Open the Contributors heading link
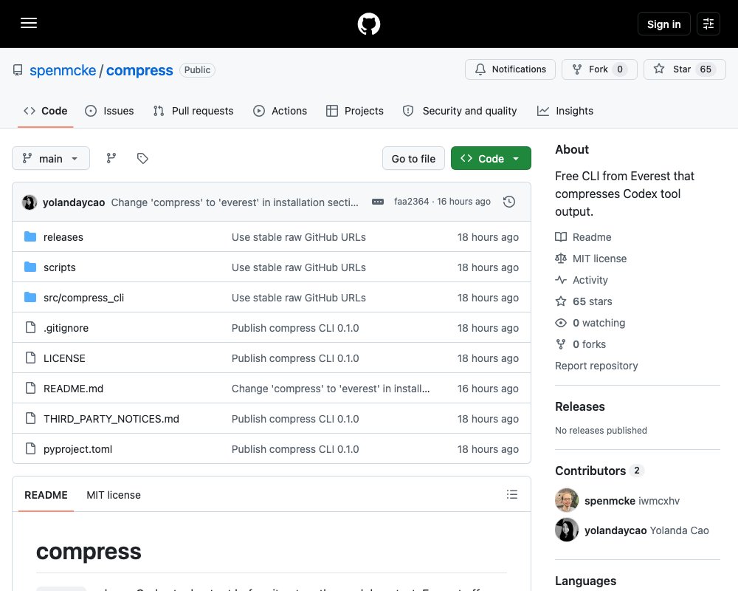 [x=599, y=471]
